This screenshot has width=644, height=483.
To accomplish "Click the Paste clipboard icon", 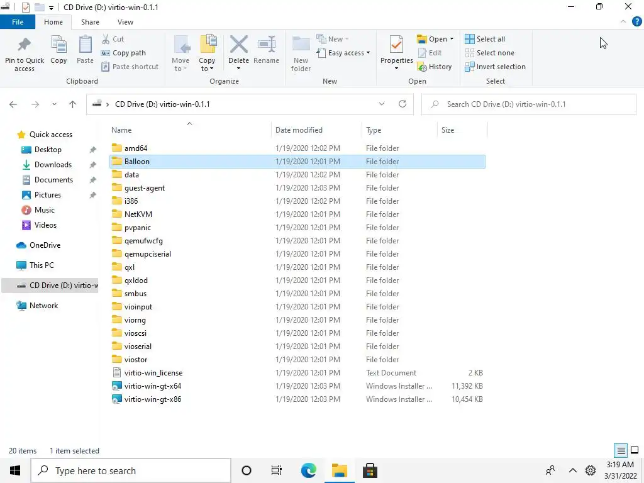I will [85, 50].
